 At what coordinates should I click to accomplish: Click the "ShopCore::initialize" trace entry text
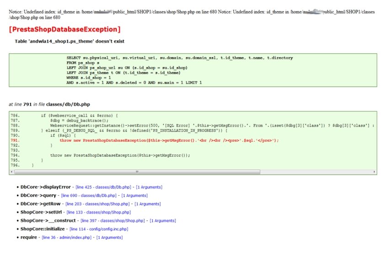43,229
